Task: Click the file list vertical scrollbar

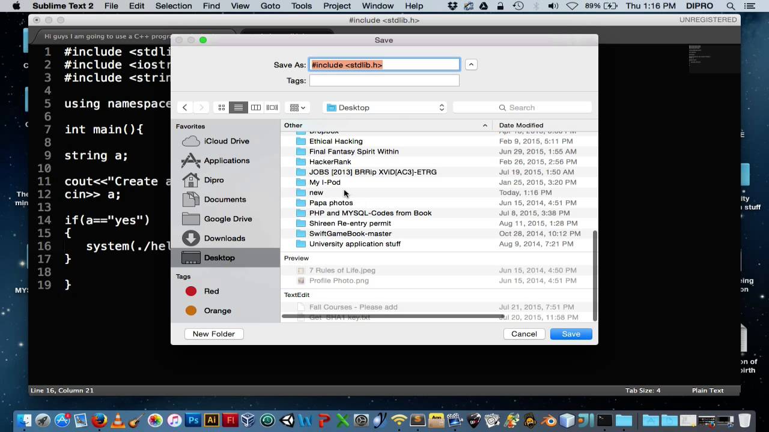Action: coord(595,275)
